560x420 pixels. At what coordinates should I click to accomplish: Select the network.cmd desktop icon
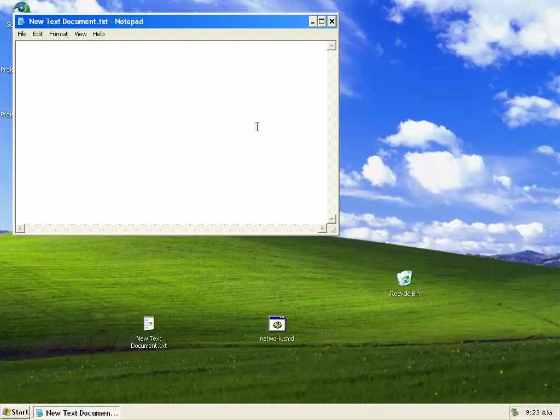(277, 324)
